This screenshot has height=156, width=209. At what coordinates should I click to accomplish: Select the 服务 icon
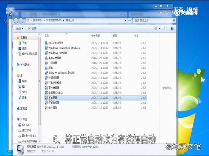(x=46, y=68)
